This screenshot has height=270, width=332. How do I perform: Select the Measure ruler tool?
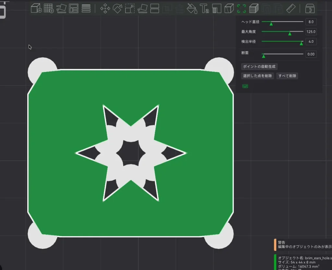click(x=291, y=8)
